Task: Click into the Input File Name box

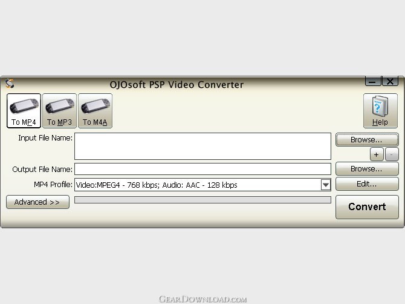Action: pyautogui.click(x=202, y=146)
